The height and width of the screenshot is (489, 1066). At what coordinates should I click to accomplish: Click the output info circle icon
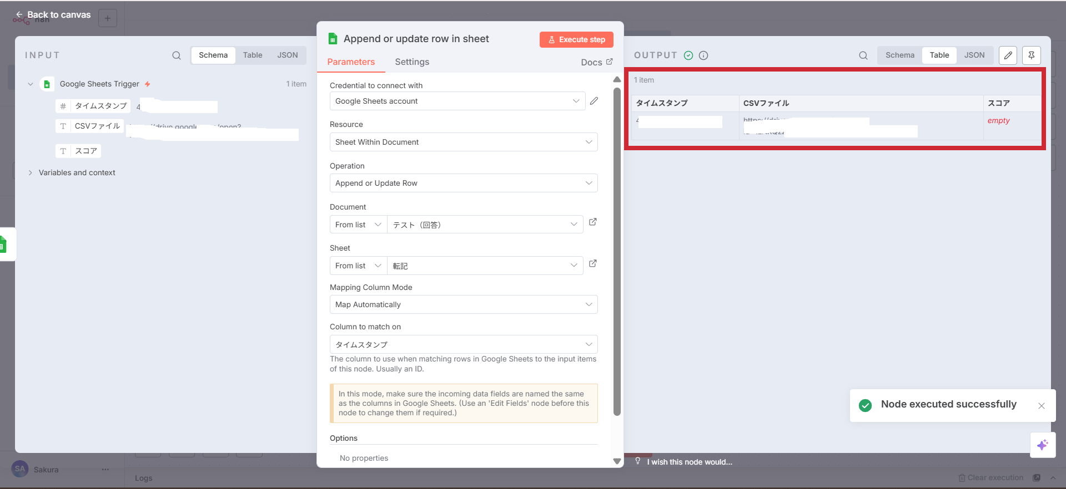(x=703, y=55)
